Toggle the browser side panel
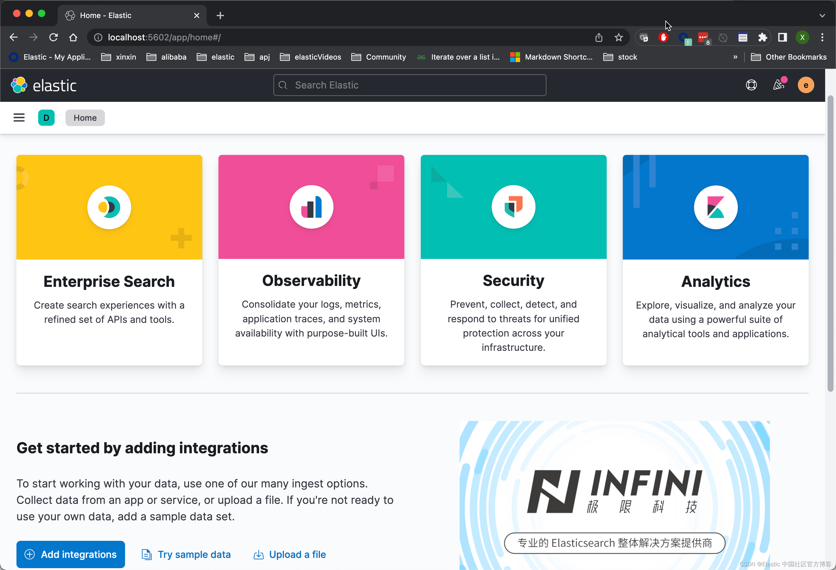Image resolution: width=836 pixels, height=570 pixels. pyautogui.click(x=782, y=38)
